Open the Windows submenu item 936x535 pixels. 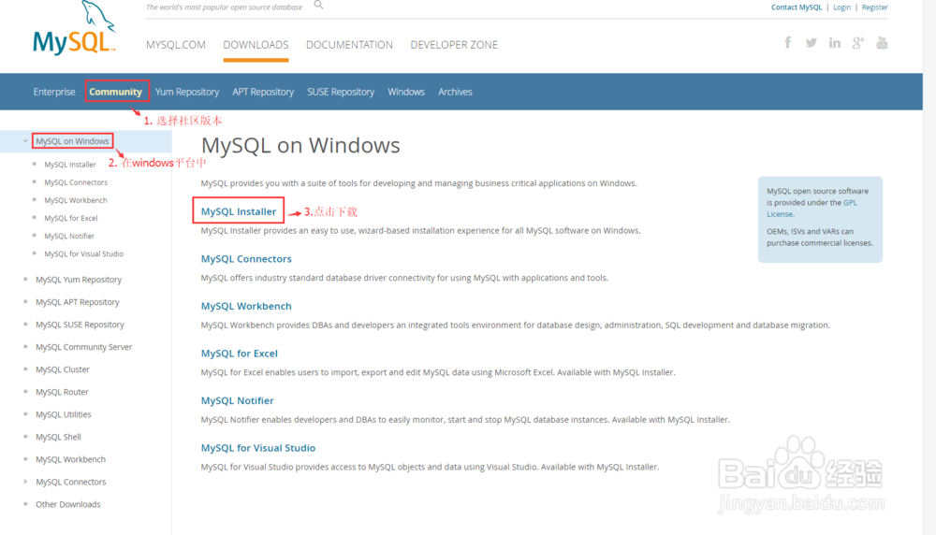point(406,92)
